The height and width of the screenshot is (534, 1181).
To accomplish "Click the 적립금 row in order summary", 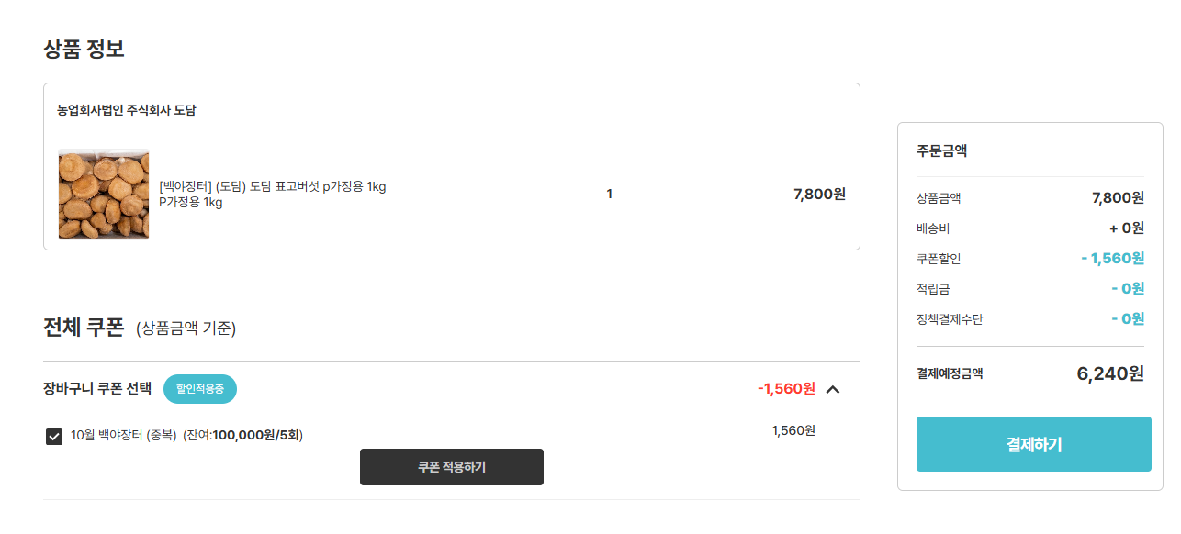I will click(1030, 289).
